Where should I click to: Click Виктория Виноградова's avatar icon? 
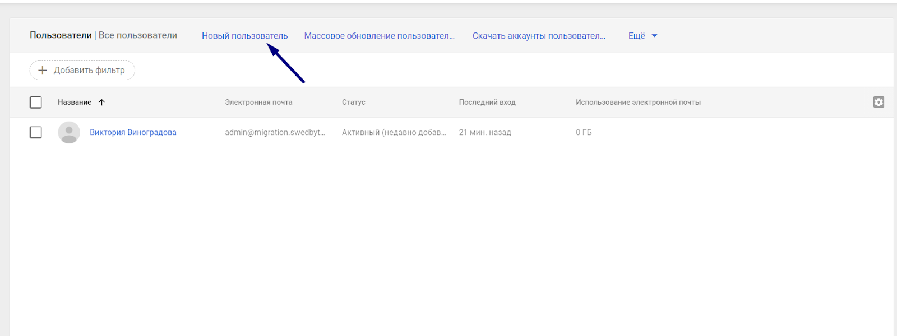pyautogui.click(x=69, y=133)
